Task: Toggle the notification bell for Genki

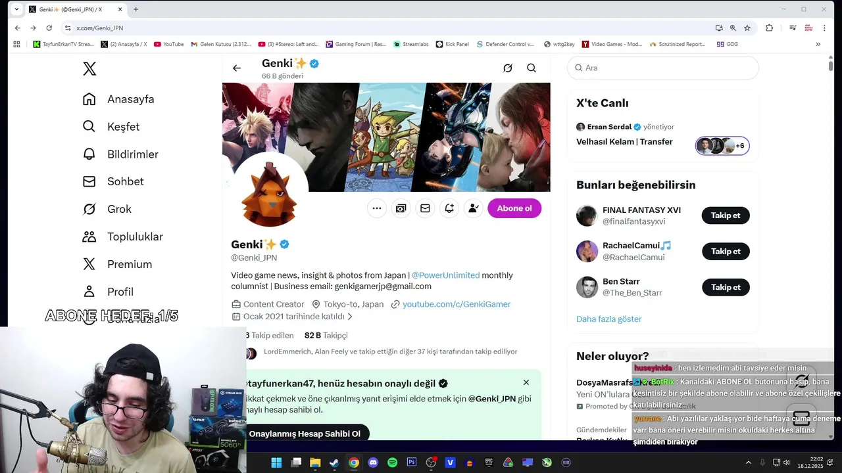Action: point(449,208)
